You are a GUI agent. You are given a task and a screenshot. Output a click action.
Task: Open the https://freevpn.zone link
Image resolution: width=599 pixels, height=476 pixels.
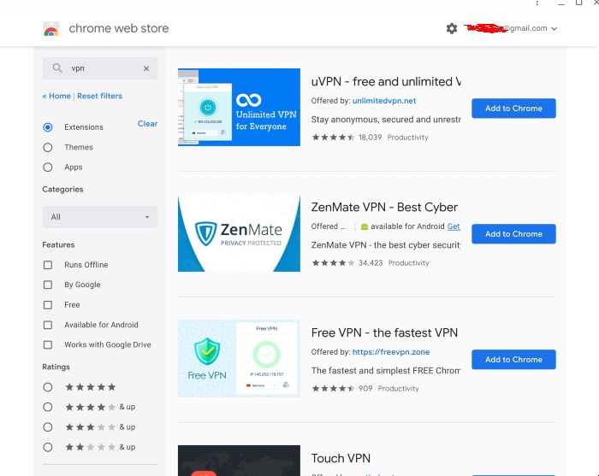(x=391, y=352)
